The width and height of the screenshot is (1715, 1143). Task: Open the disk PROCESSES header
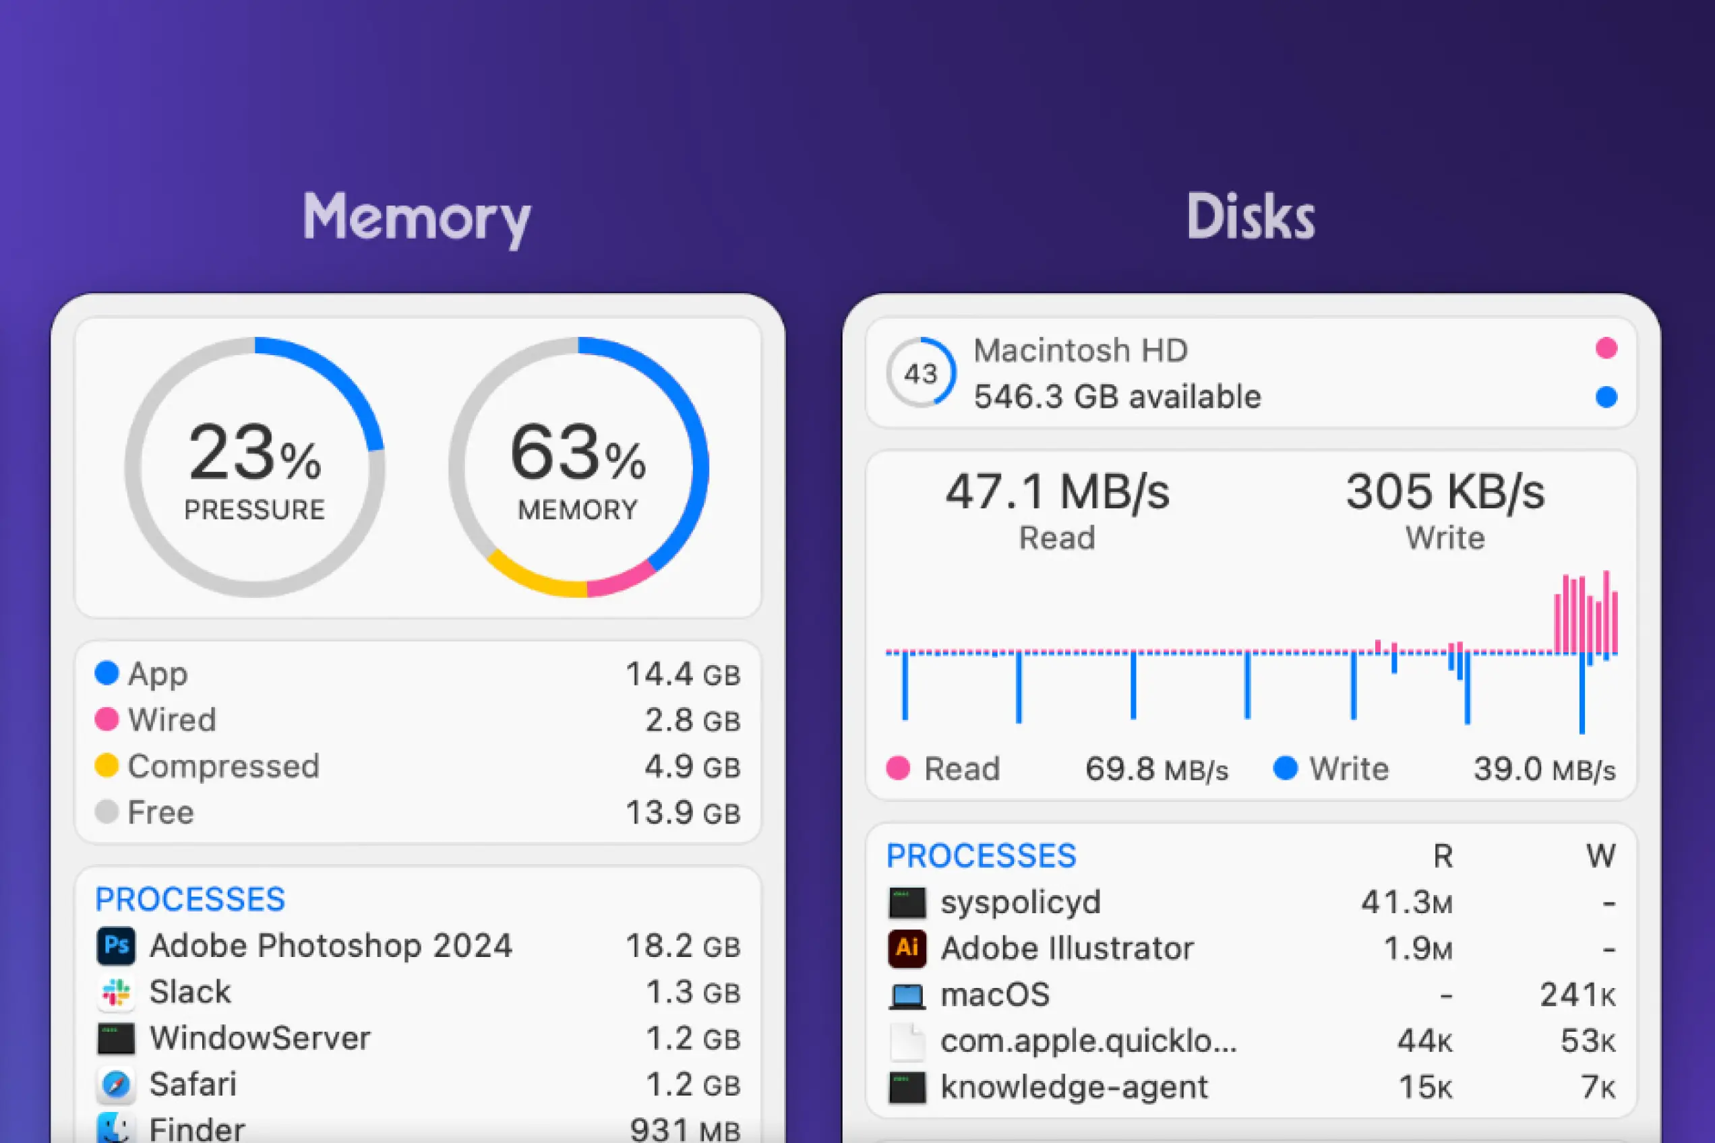pos(981,856)
